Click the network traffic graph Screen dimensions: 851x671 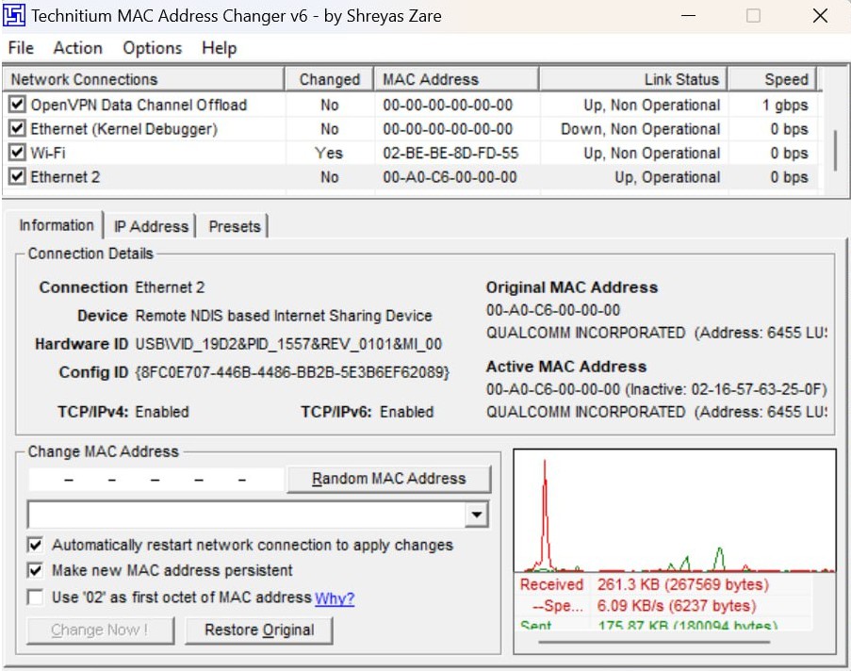pos(675,510)
